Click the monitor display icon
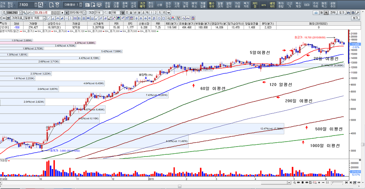The height and width of the screenshot is (189, 365). tap(99, 5)
